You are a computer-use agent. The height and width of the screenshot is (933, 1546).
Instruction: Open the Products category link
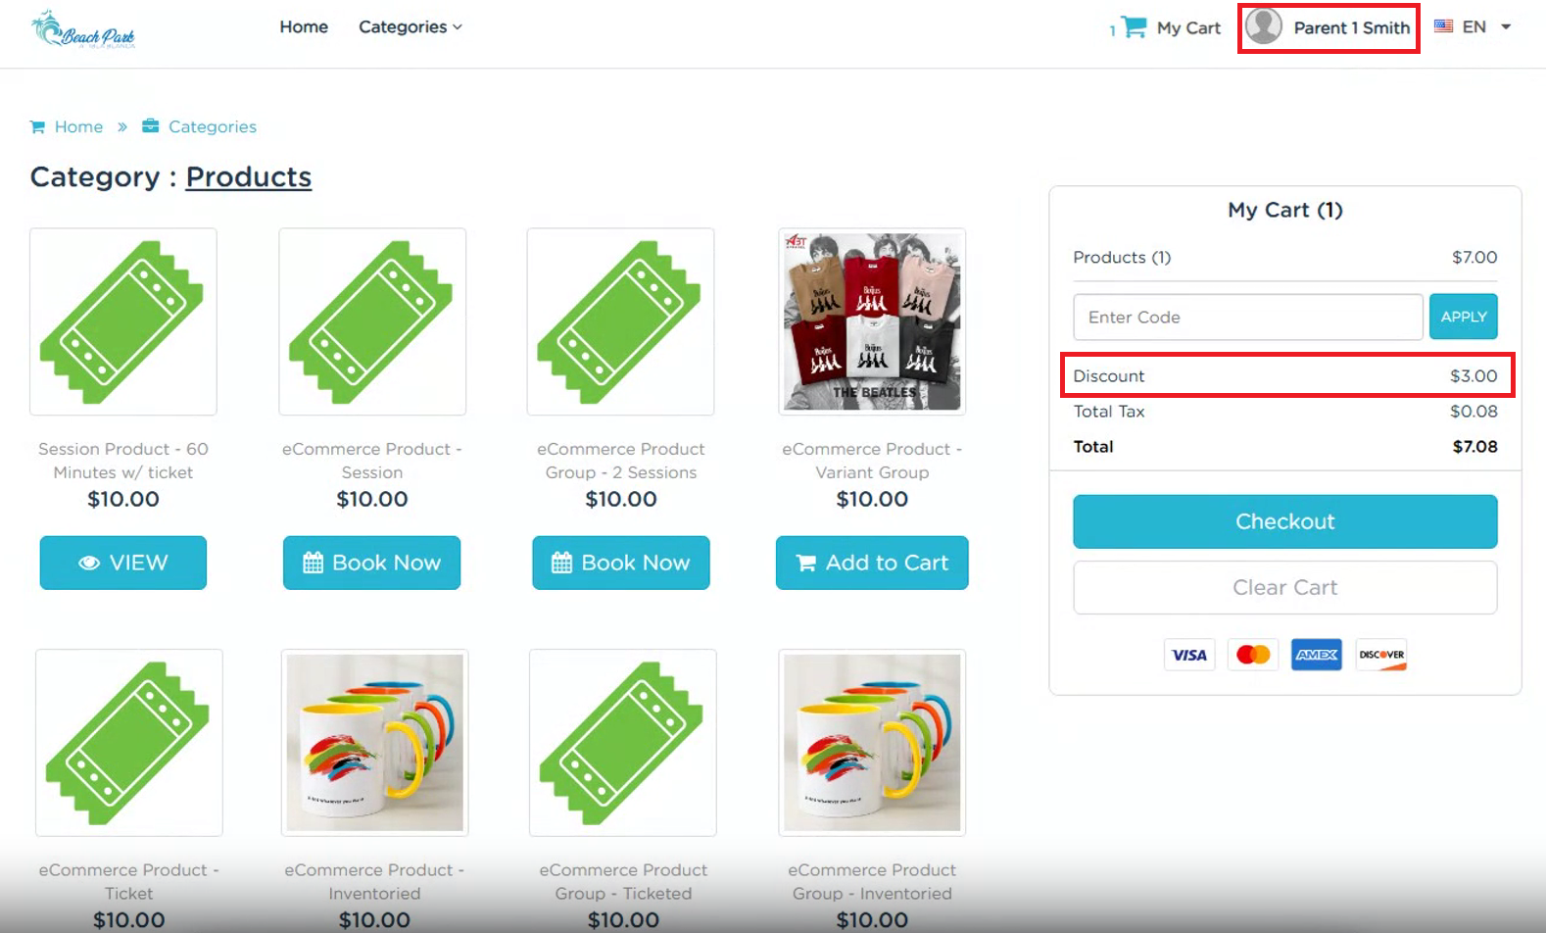[249, 176]
